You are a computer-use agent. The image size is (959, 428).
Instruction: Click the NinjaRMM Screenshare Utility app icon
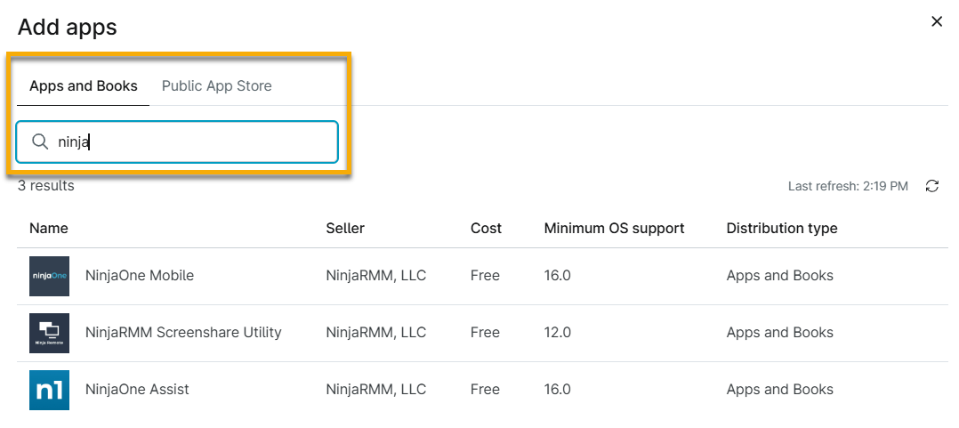tap(49, 333)
